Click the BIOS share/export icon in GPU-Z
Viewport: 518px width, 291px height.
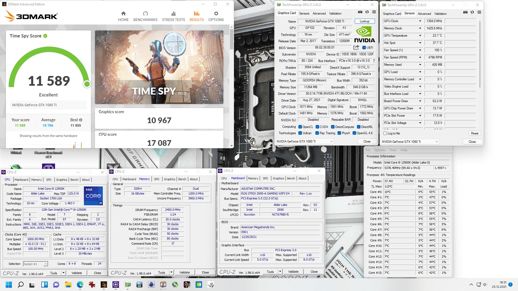[356, 47]
